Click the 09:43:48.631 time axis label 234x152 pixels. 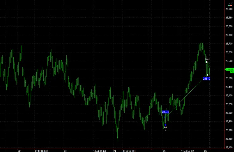point(41,151)
